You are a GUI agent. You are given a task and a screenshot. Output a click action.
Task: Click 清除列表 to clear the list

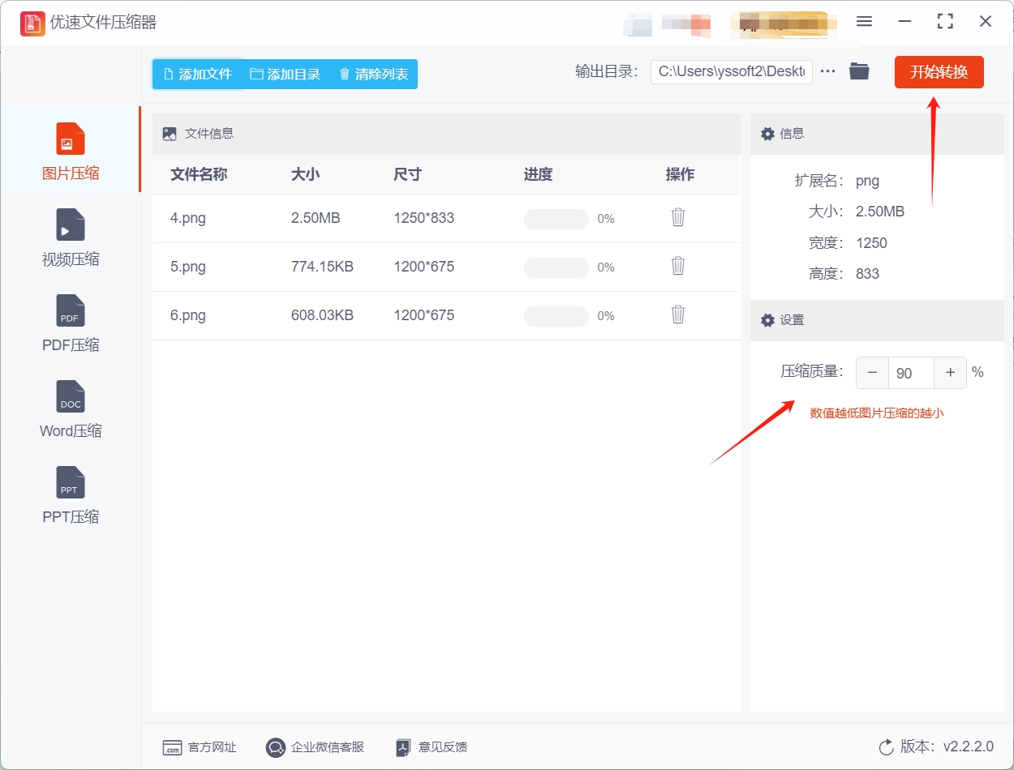pyautogui.click(x=373, y=74)
